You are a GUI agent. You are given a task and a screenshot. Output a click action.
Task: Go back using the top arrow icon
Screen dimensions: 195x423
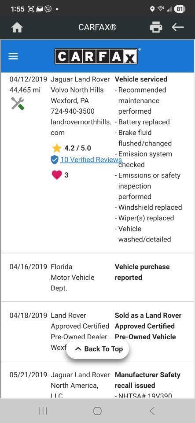coord(178,27)
